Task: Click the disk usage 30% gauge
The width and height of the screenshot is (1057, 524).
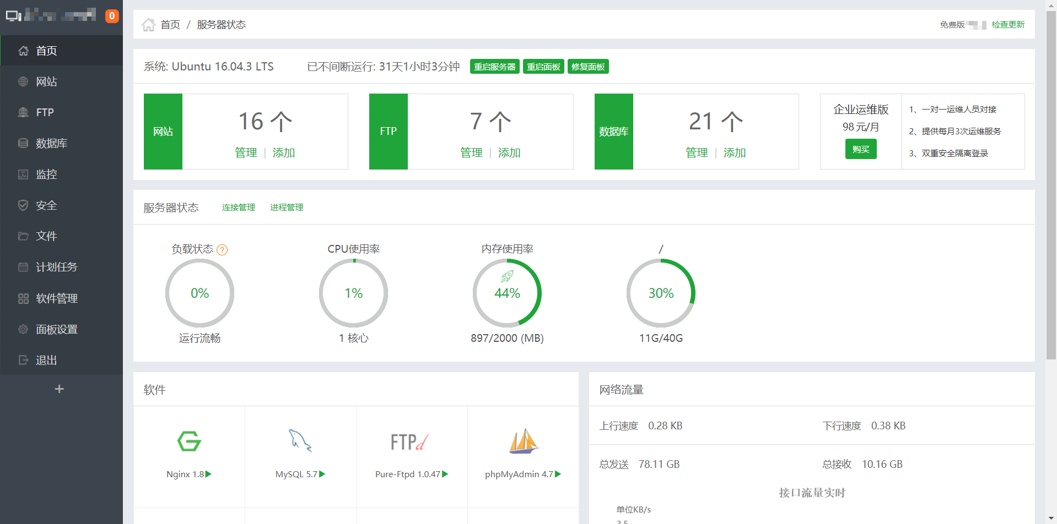Action: point(661,293)
